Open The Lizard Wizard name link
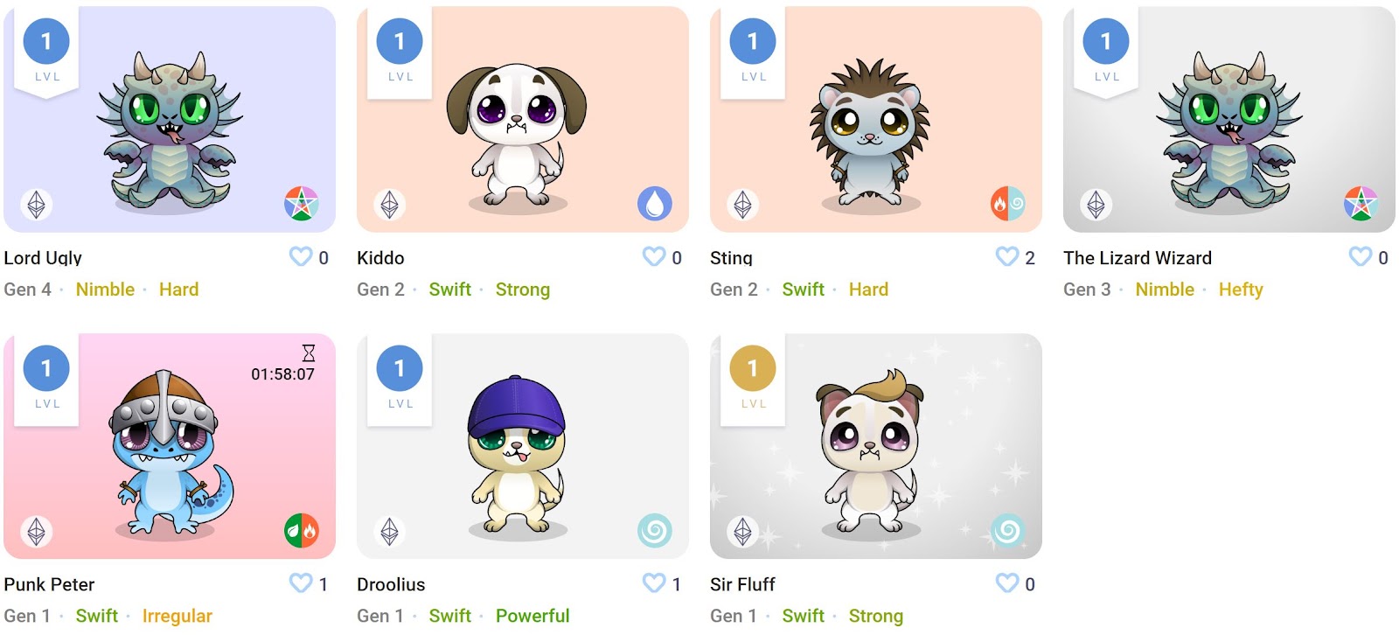The width and height of the screenshot is (1399, 635). point(1138,258)
